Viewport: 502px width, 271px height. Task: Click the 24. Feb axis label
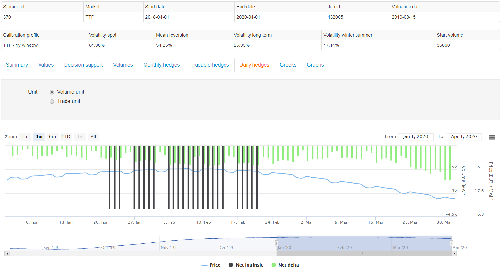[272, 222]
